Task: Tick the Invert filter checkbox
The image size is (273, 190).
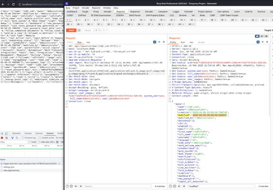Action: pos(29,142)
